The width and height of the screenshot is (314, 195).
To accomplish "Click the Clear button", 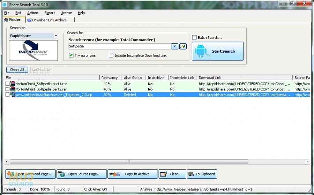I will [172, 174].
